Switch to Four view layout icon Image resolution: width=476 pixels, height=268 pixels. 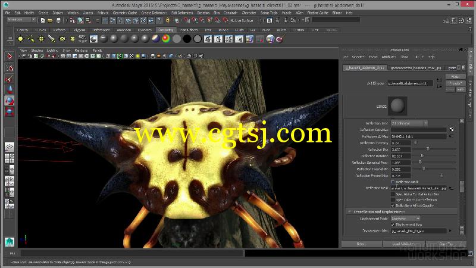[x=10, y=158]
